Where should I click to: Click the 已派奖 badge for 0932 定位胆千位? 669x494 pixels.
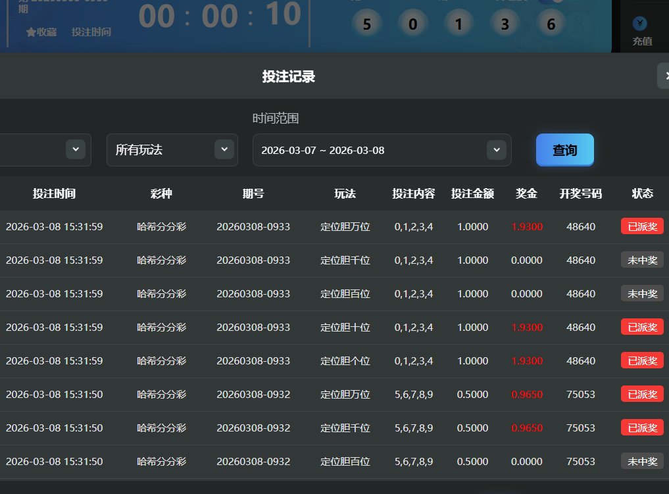point(642,428)
